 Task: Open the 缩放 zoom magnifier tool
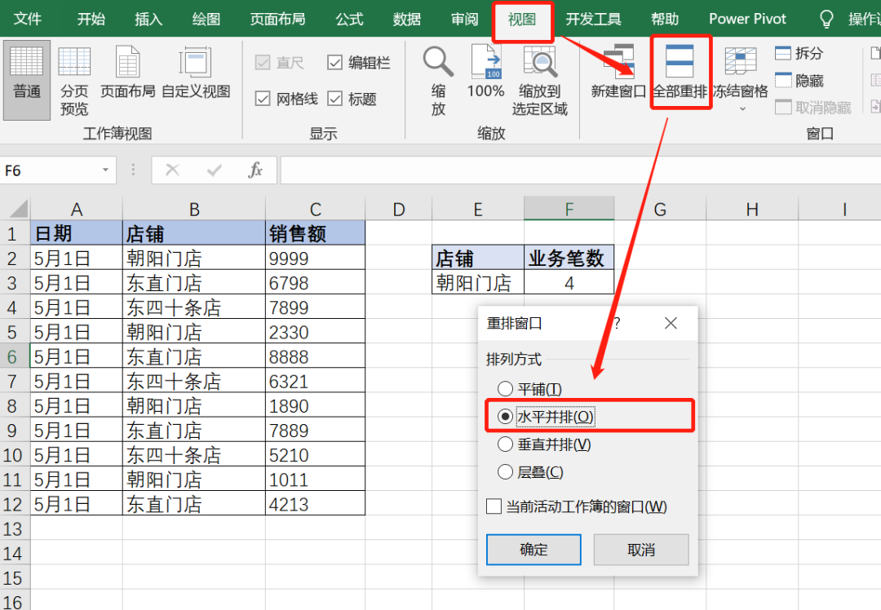tap(438, 61)
